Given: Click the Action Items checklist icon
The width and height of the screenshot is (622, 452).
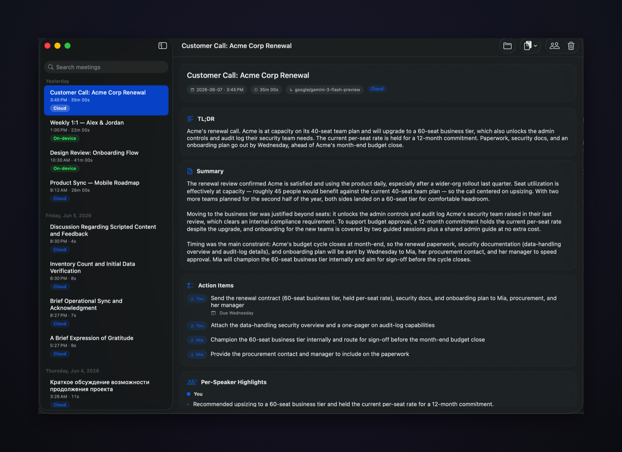Looking at the screenshot, I should [x=190, y=286].
